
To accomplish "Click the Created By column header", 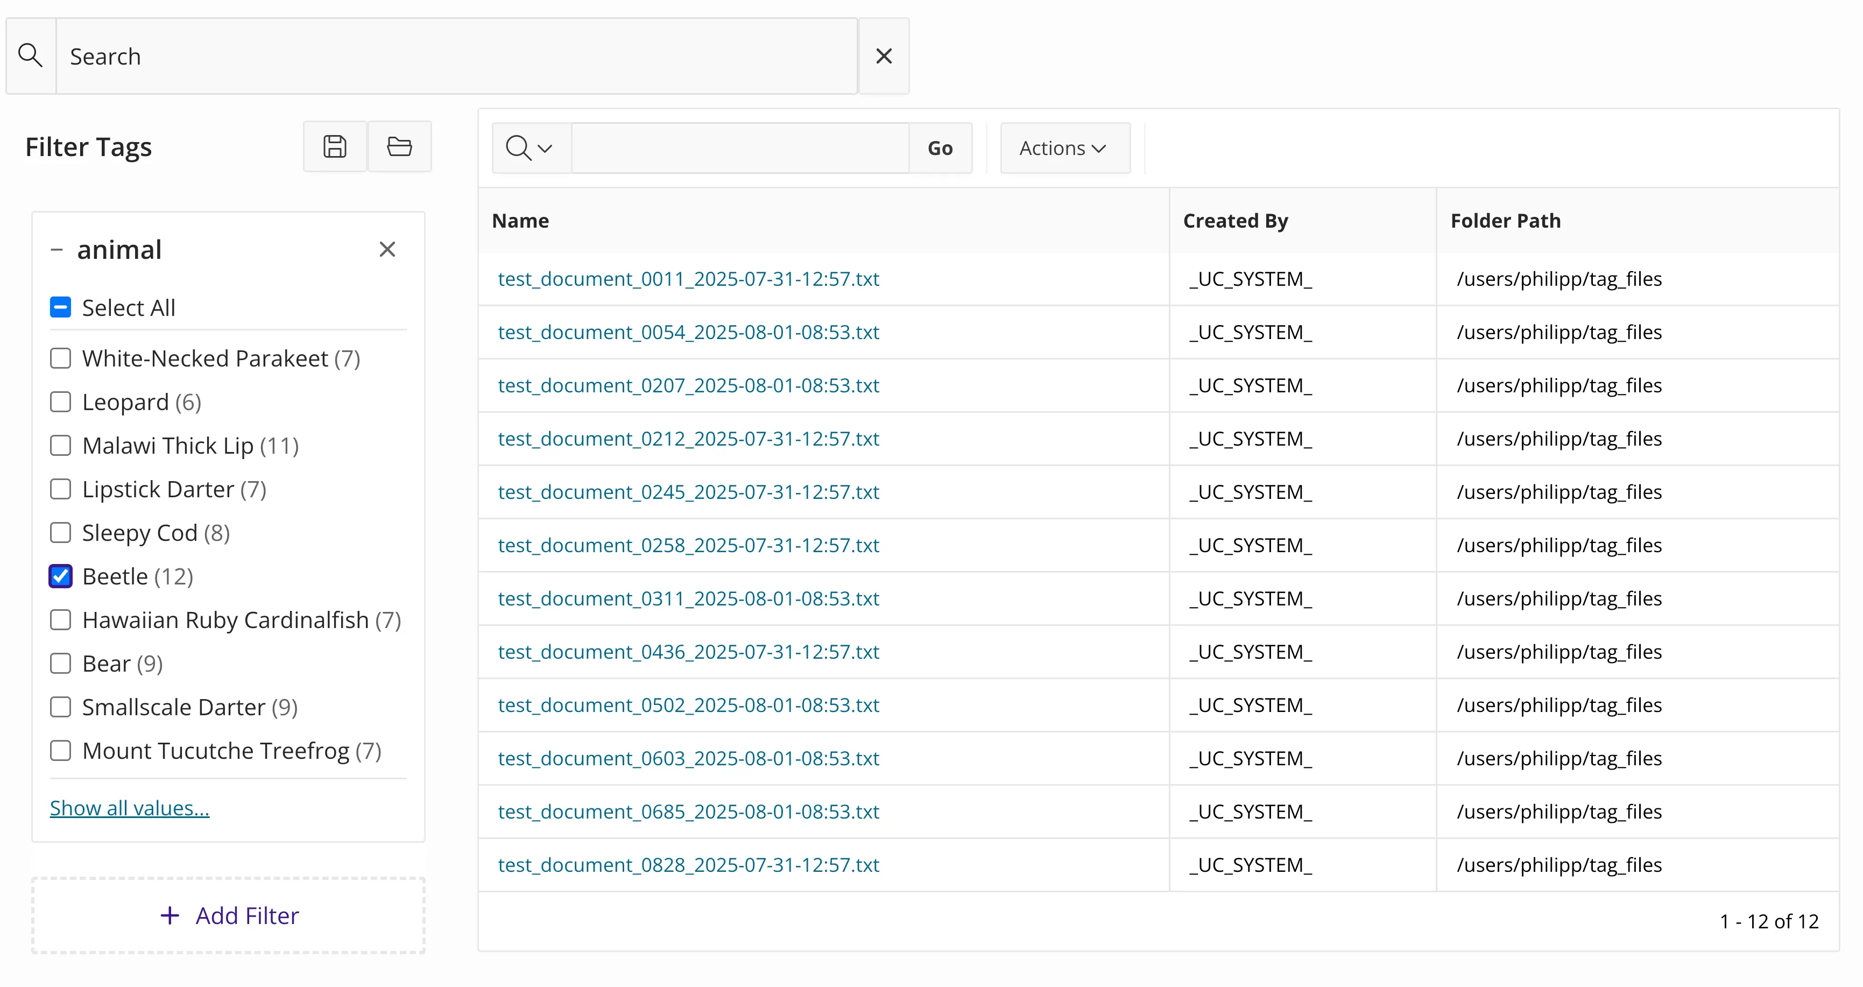I will [1234, 221].
